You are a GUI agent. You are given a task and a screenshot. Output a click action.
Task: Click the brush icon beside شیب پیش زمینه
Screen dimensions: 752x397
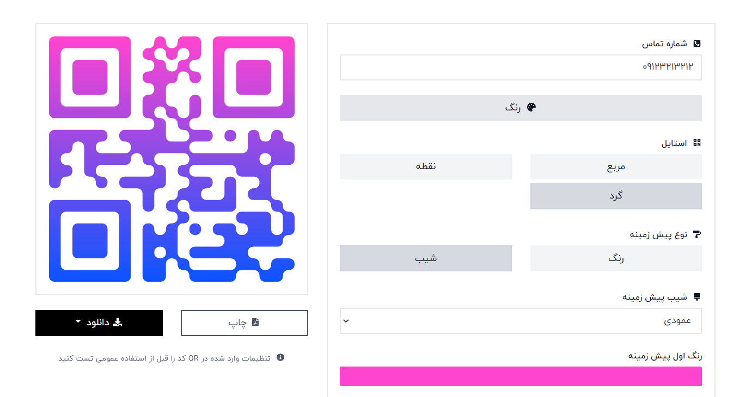696,297
